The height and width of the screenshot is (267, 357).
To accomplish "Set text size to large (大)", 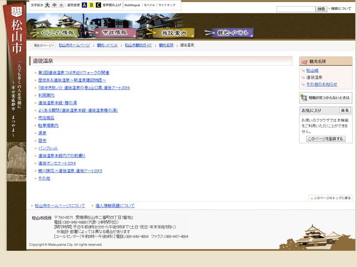I will [x=47, y=5].
